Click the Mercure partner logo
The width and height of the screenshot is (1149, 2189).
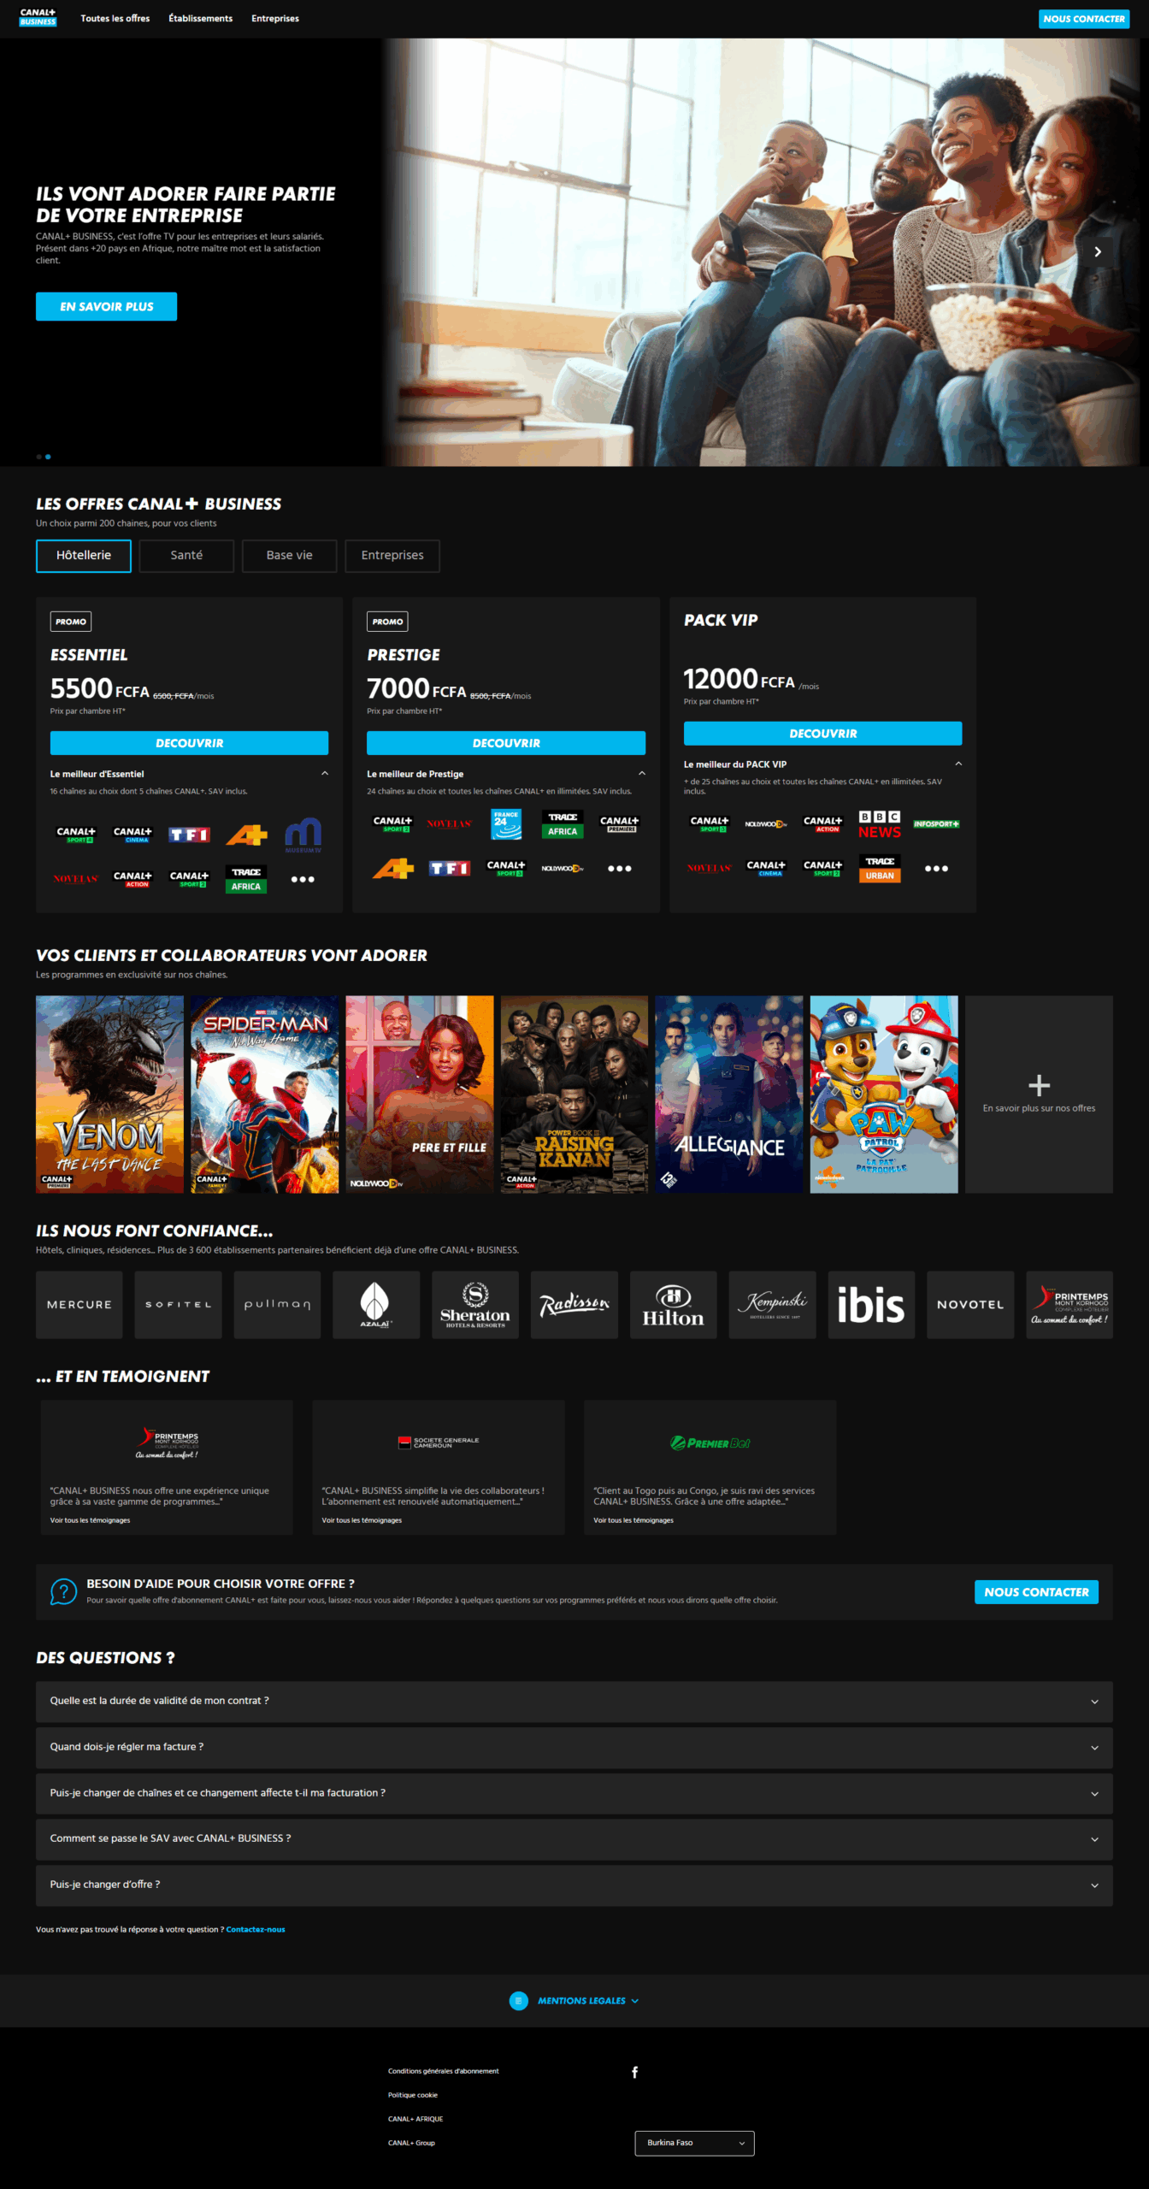(80, 1305)
